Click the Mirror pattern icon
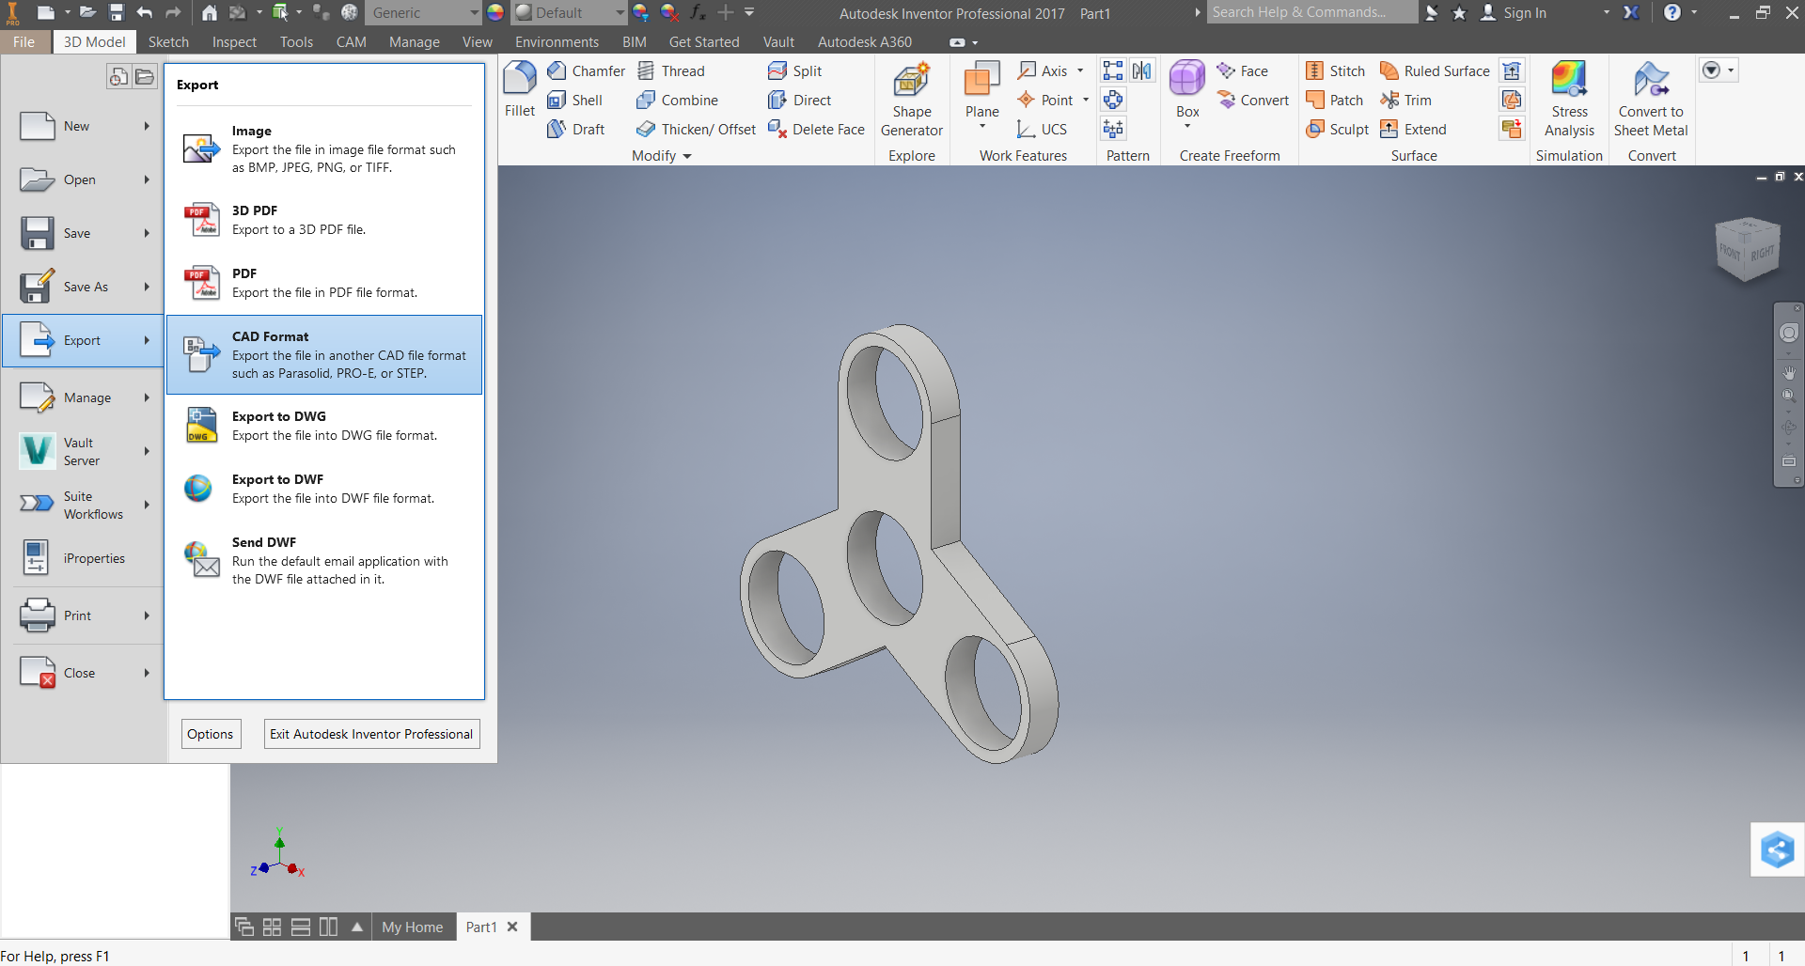The width and height of the screenshot is (1805, 966). [x=1142, y=71]
